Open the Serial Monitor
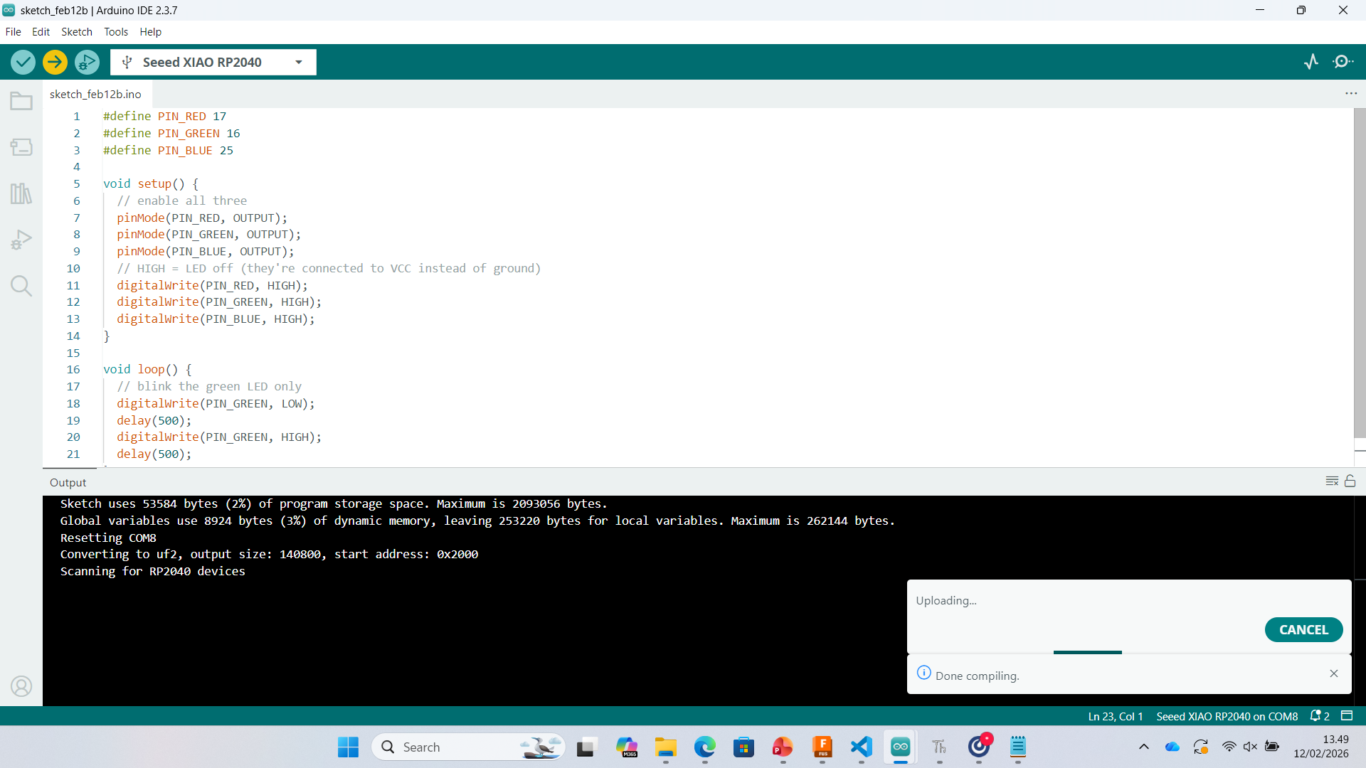 1344,62
